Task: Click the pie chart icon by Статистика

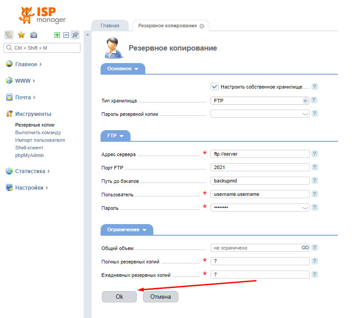Action: (9, 171)
